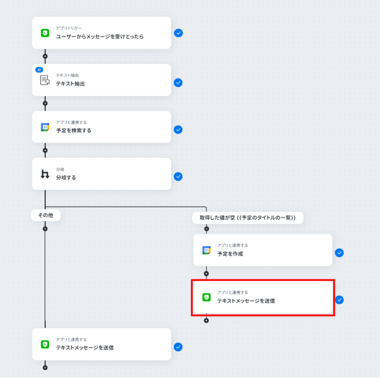Add a step below the highlighted message step
This screenshot has height=379, width=380.
point(206,320)
